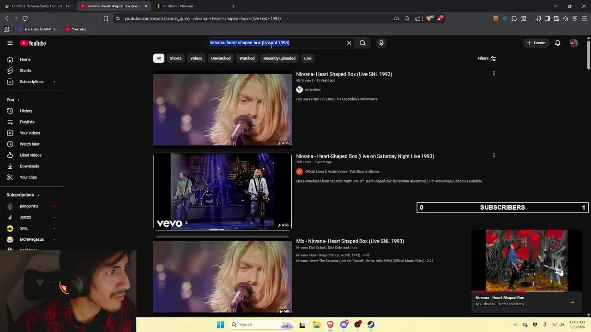Image resolution: width=591 pixels, height=332 pixels.
Task: Open Playlists in the sidebar
Action: point(27,122)
